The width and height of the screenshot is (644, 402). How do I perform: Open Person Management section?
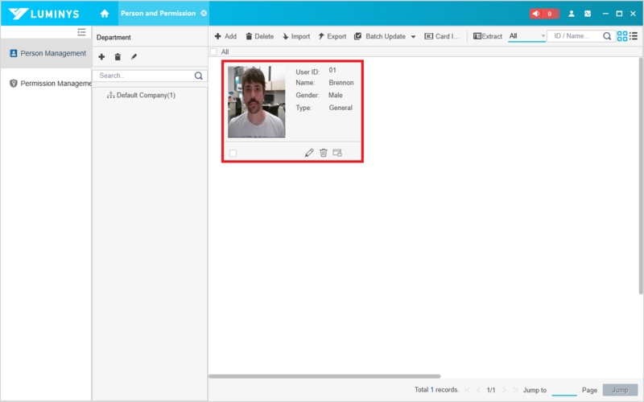(x=46, y=53)
